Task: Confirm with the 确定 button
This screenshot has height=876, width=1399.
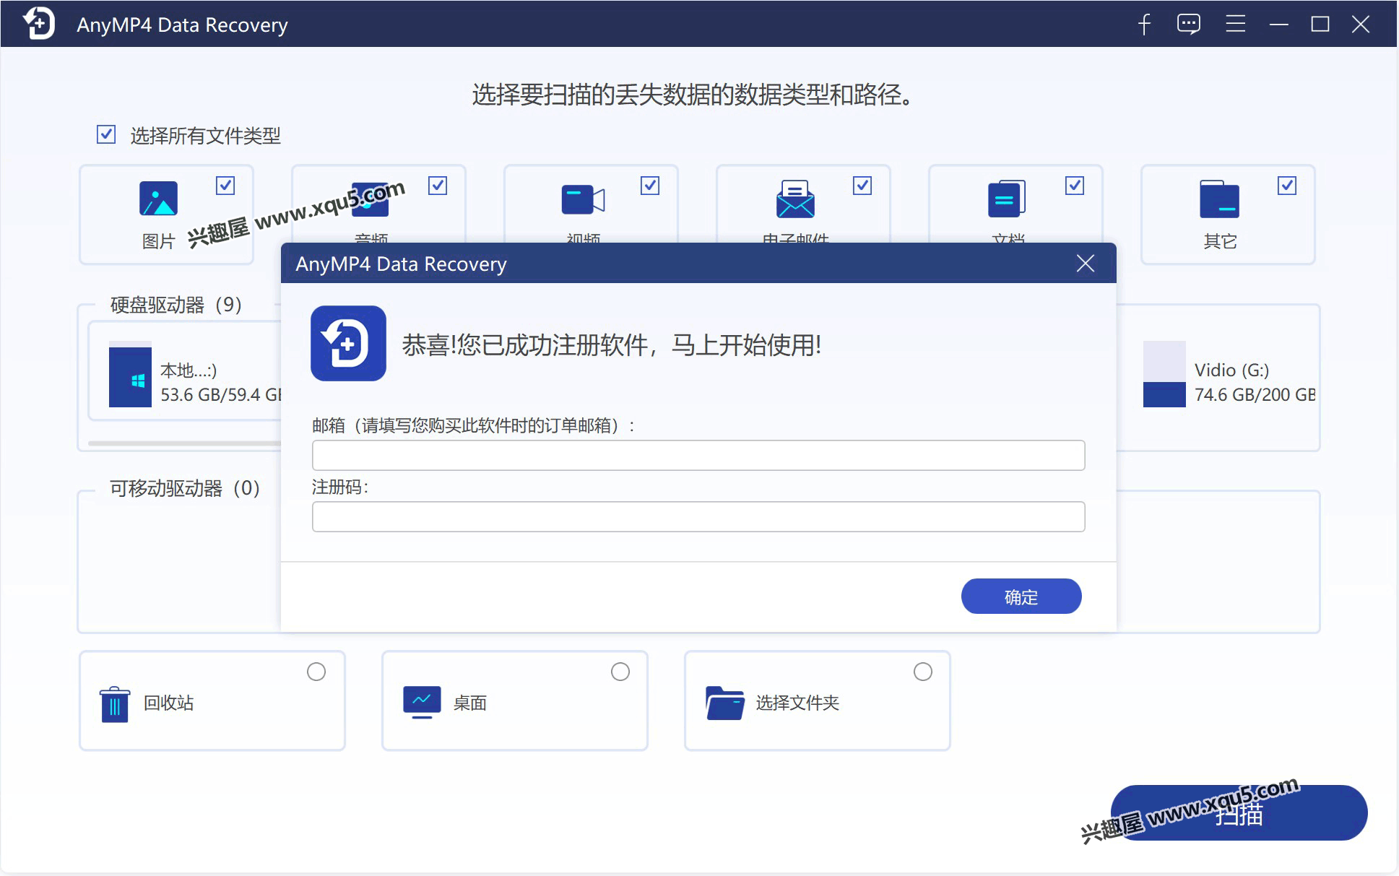Action: 1021,597
